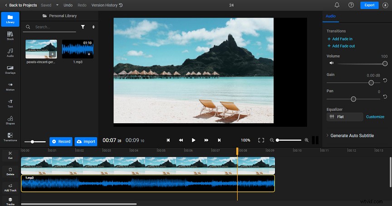
Task: Click the rewind button
Action: (x=181, y=140)
